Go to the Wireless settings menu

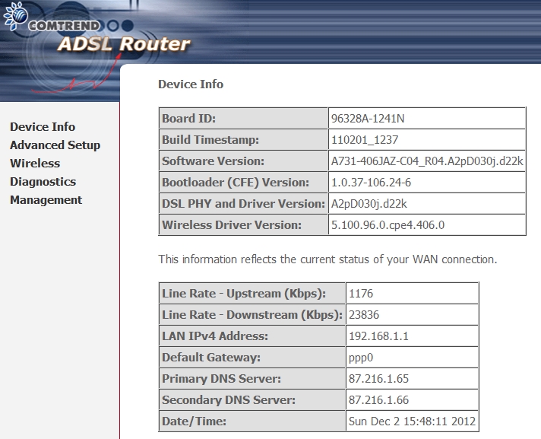(x=35, y=164)
